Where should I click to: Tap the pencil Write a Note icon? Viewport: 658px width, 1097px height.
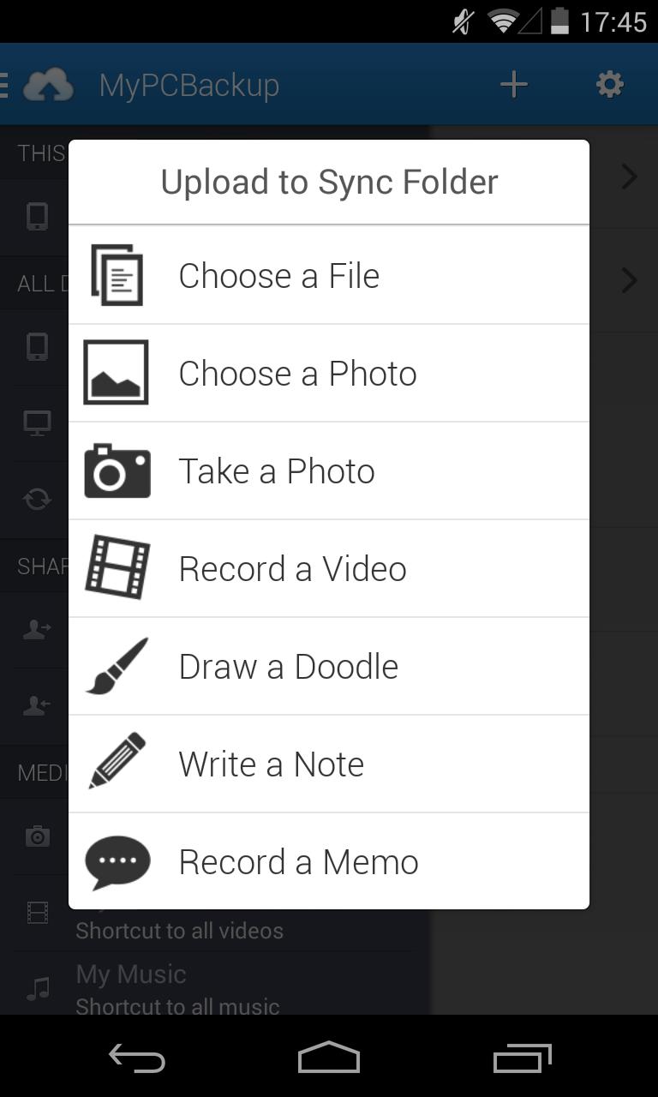point(117,763)
